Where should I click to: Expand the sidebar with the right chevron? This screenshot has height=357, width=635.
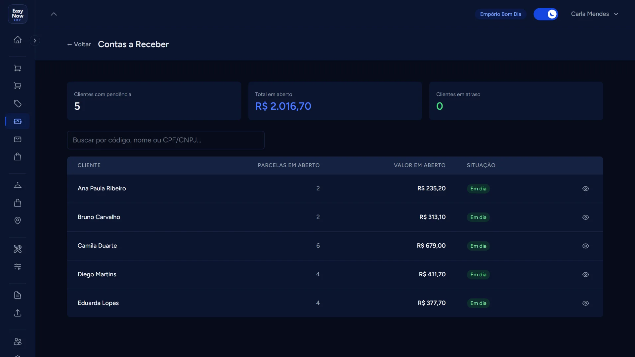35,40
